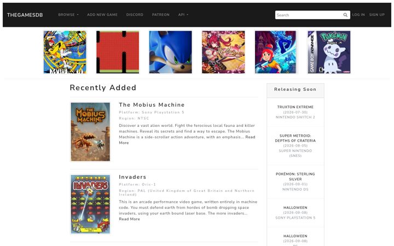
Task: Click the search magnifier icon
Action: [x=345, y=15]
